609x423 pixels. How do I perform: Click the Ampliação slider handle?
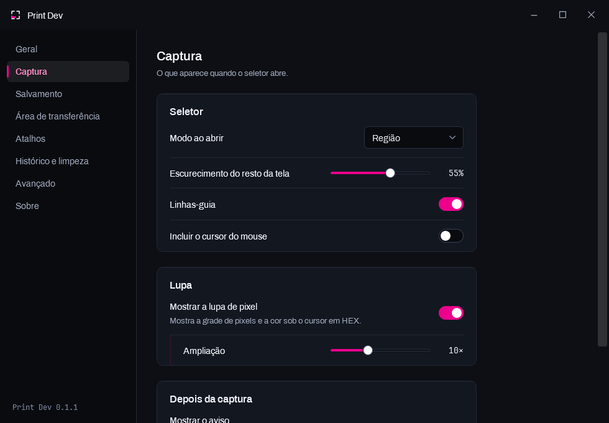[x=368, y=350]
